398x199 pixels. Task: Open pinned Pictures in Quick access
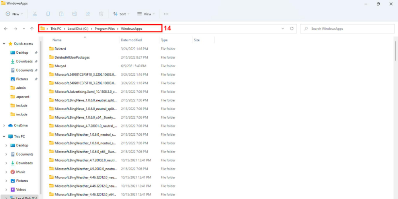[x=22, y=79]
